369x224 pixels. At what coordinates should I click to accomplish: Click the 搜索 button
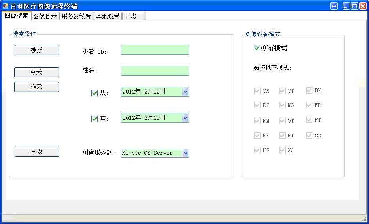[37, 50]
